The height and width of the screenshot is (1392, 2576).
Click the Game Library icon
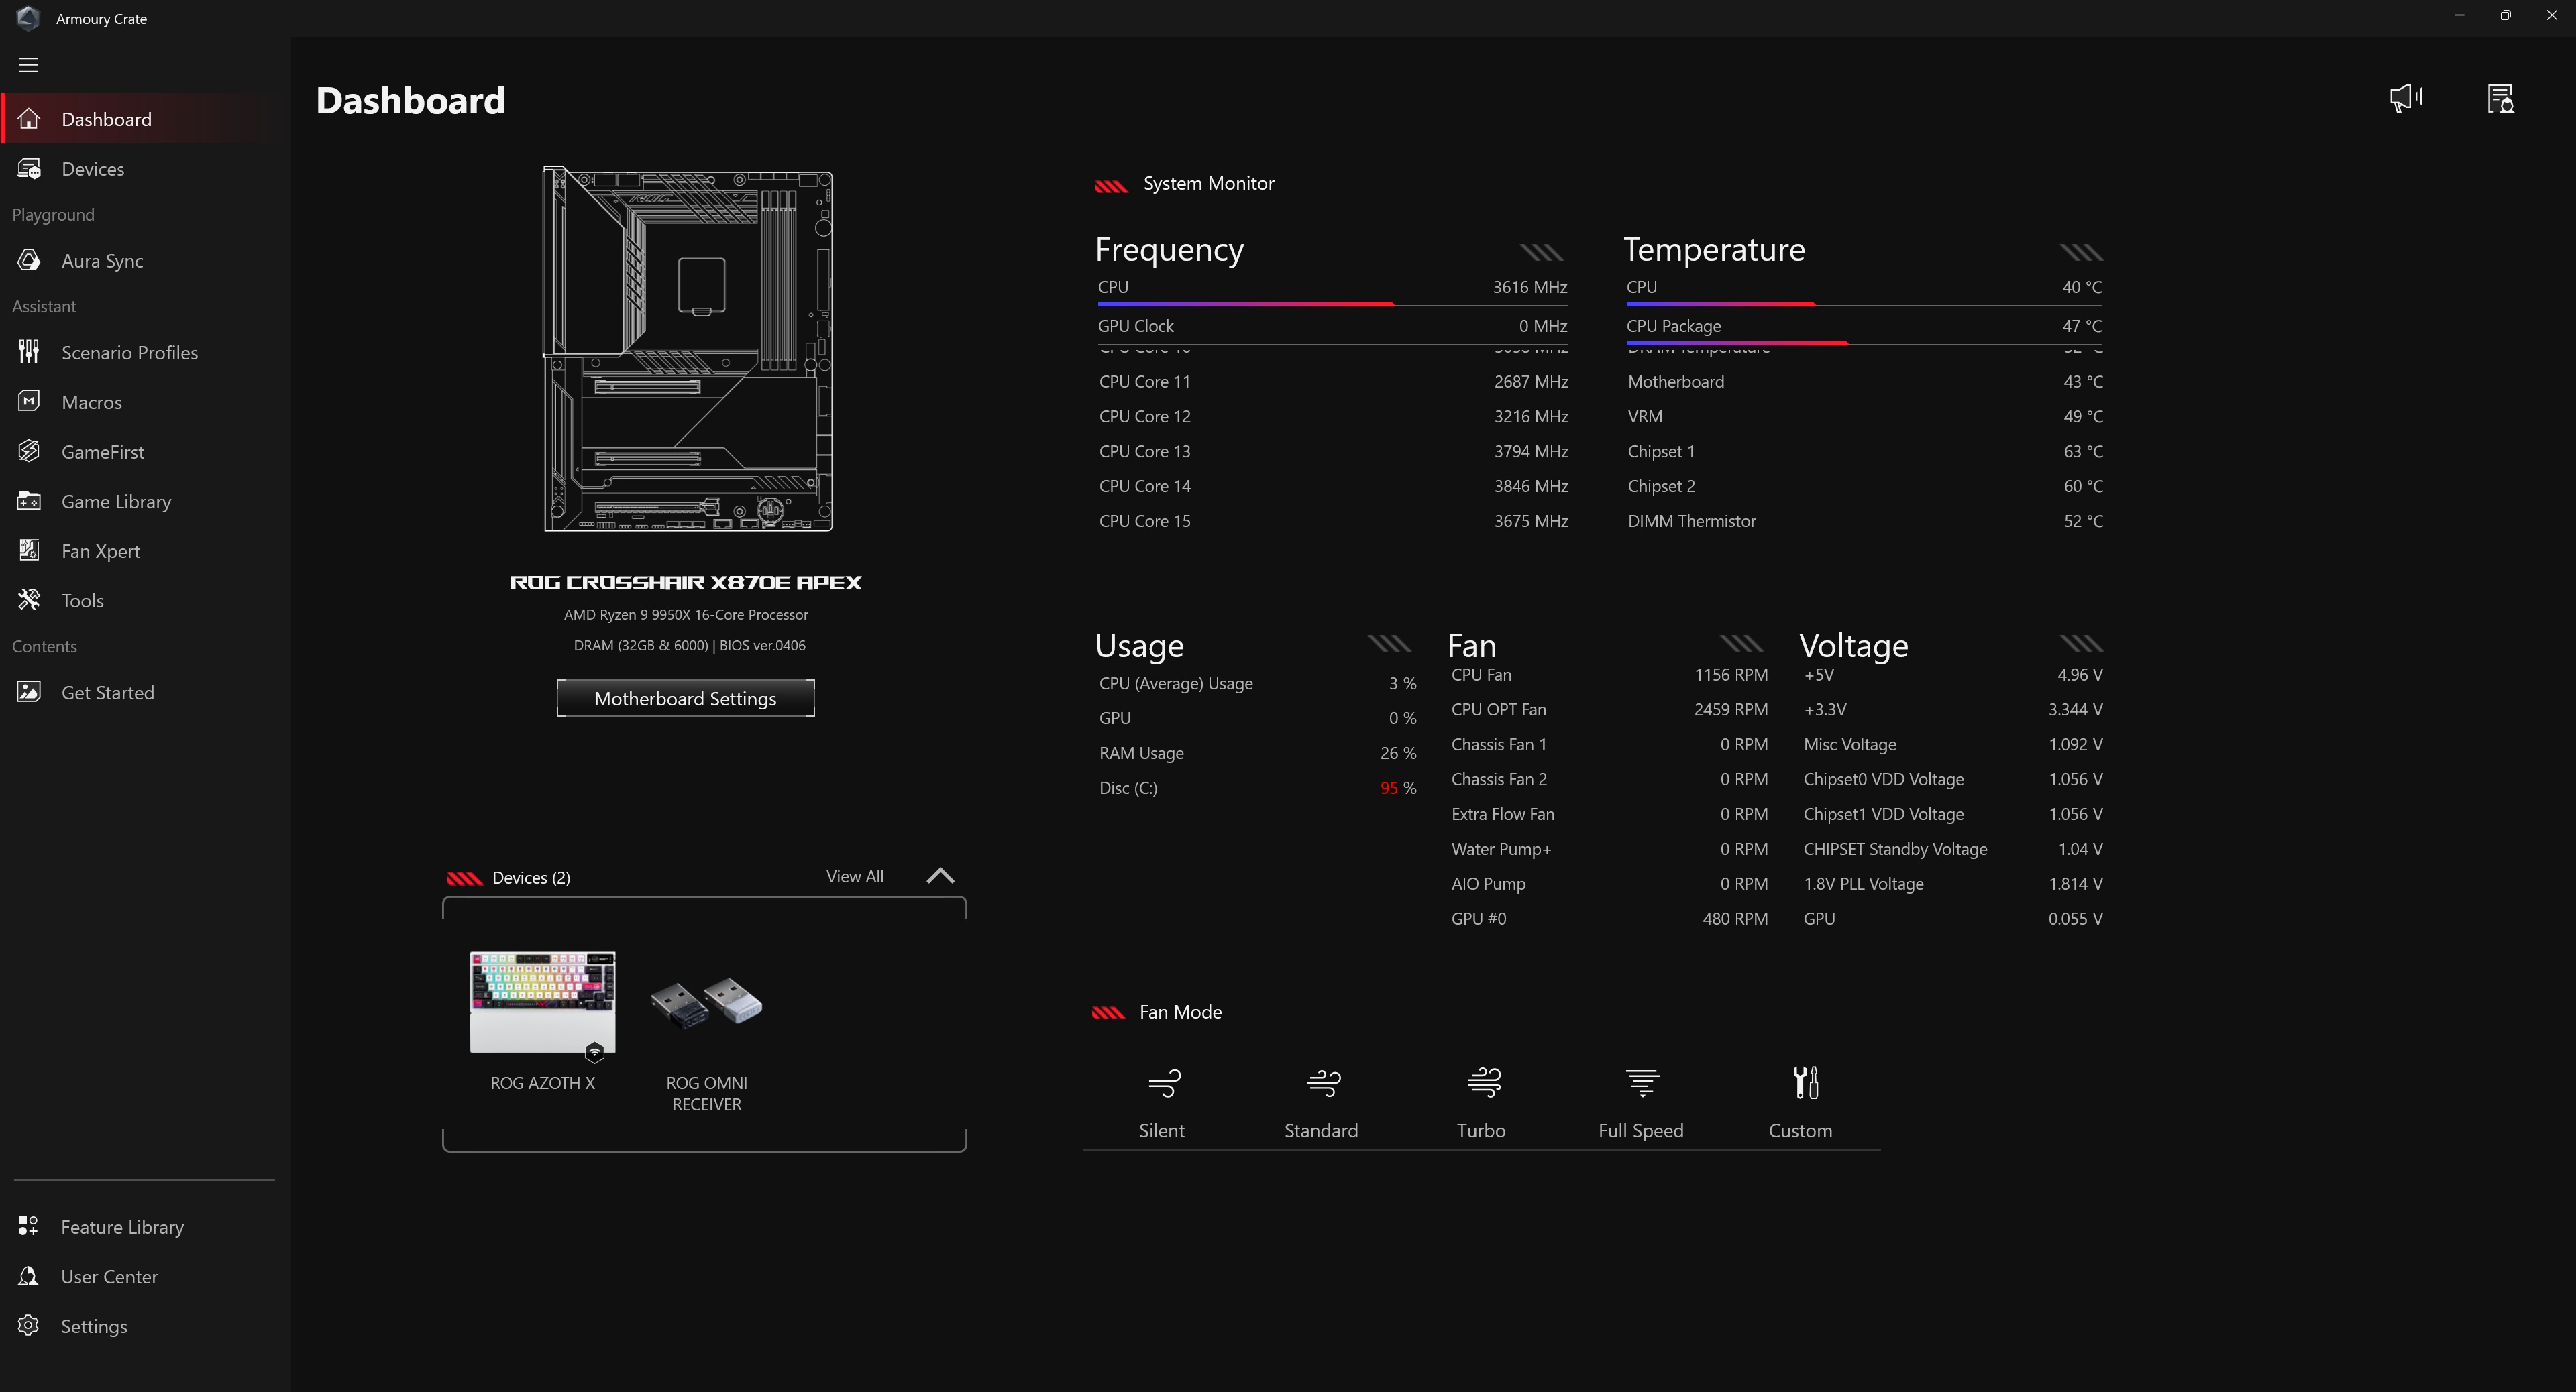[29, 501]
